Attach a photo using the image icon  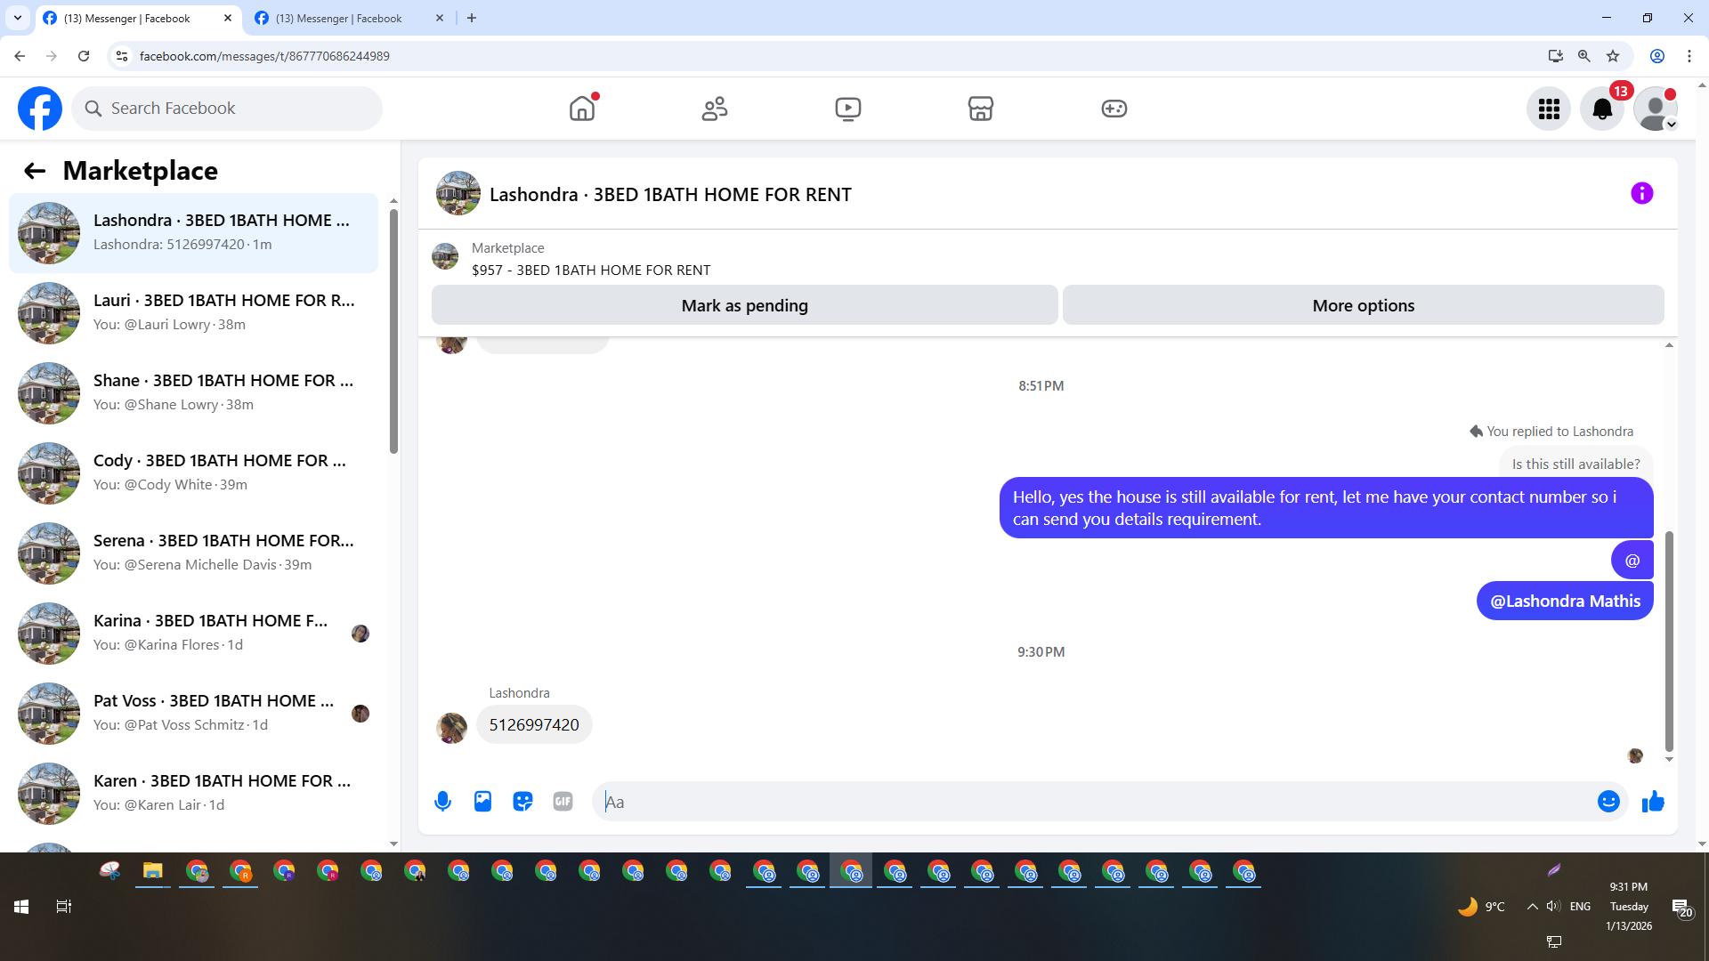coord(482,802)
